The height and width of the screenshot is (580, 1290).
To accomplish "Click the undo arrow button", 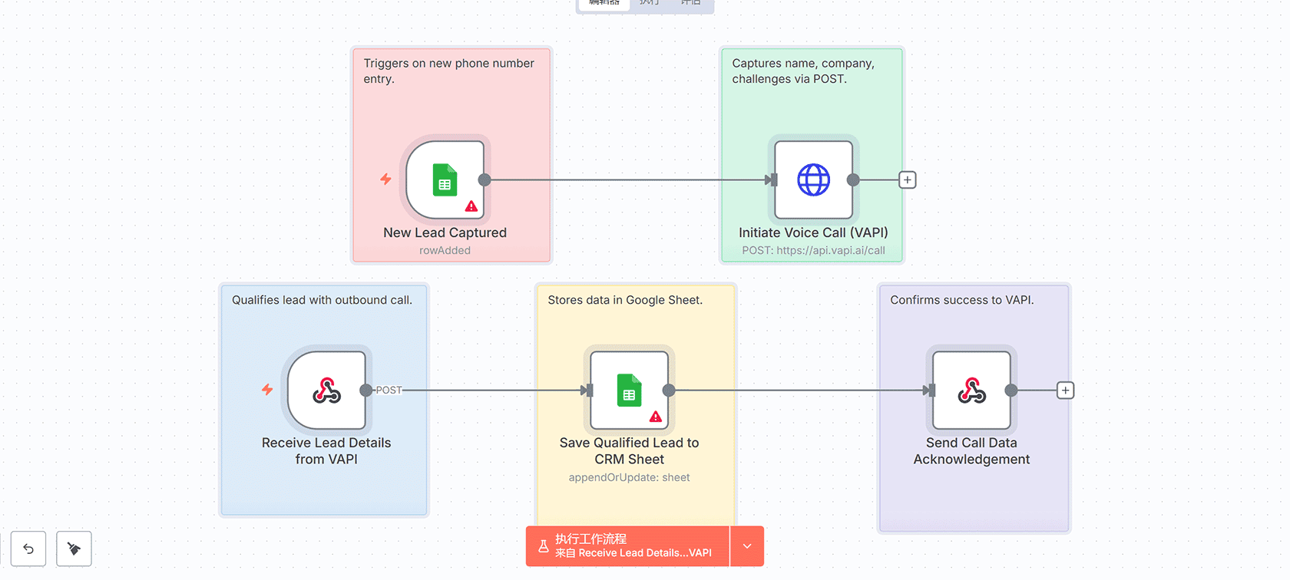I will click(28, 549).
